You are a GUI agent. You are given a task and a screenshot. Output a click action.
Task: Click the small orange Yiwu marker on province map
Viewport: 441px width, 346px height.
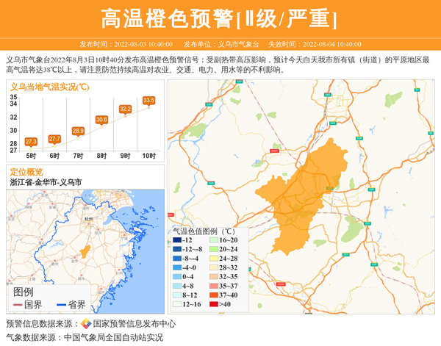[86, 251]
